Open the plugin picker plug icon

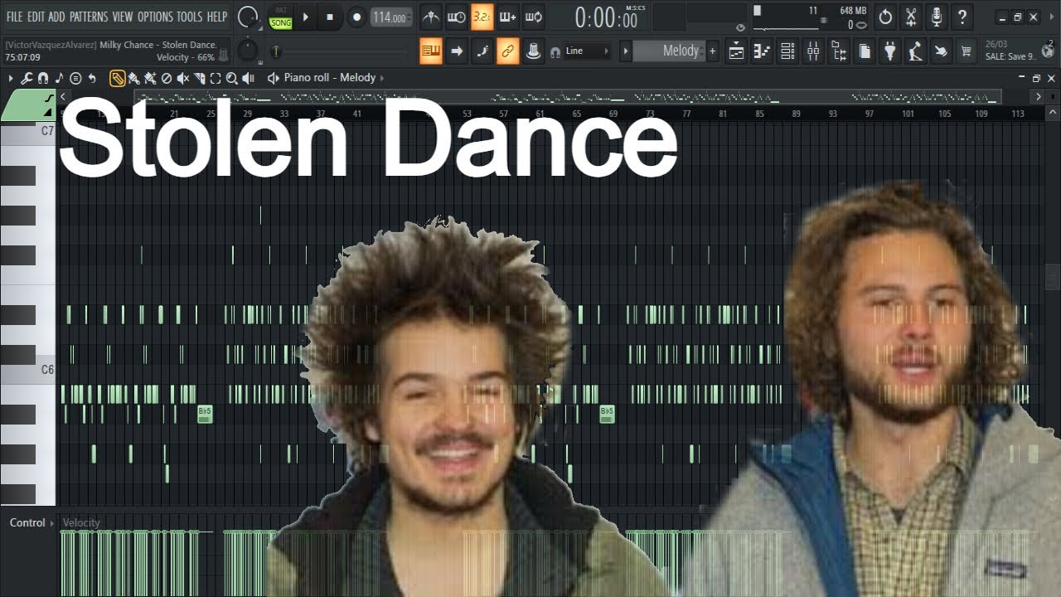pyautogui.click(x=890, y=51)
